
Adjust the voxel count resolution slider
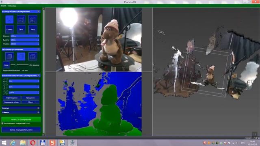coord(19,65)
